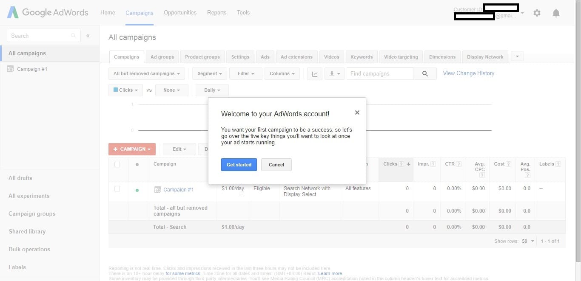Switch to the Videos tab
The height and width of the screenshot is (281, 581).
(x=332, y=57)
